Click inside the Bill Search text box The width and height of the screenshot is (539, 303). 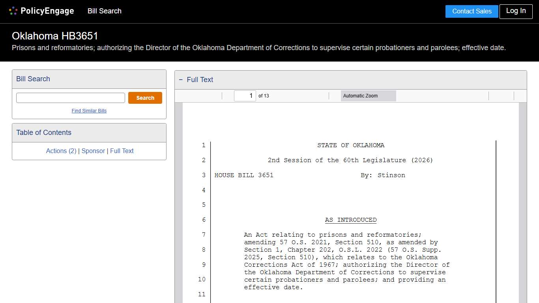[70, 97]
